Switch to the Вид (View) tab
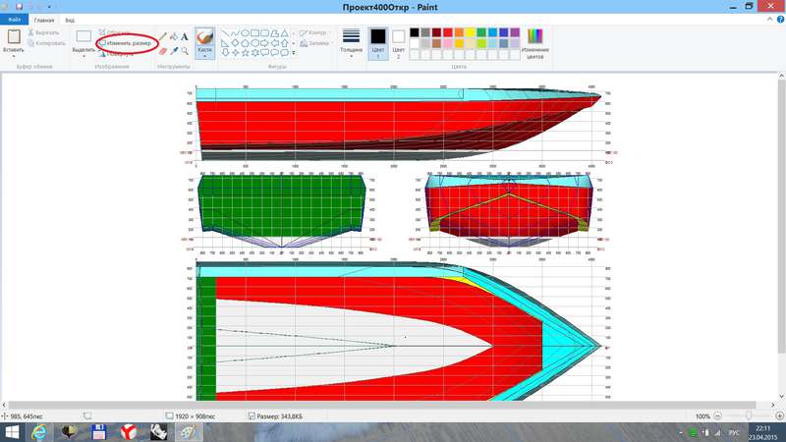Screen dimensions: 786x442 (70, 19)
